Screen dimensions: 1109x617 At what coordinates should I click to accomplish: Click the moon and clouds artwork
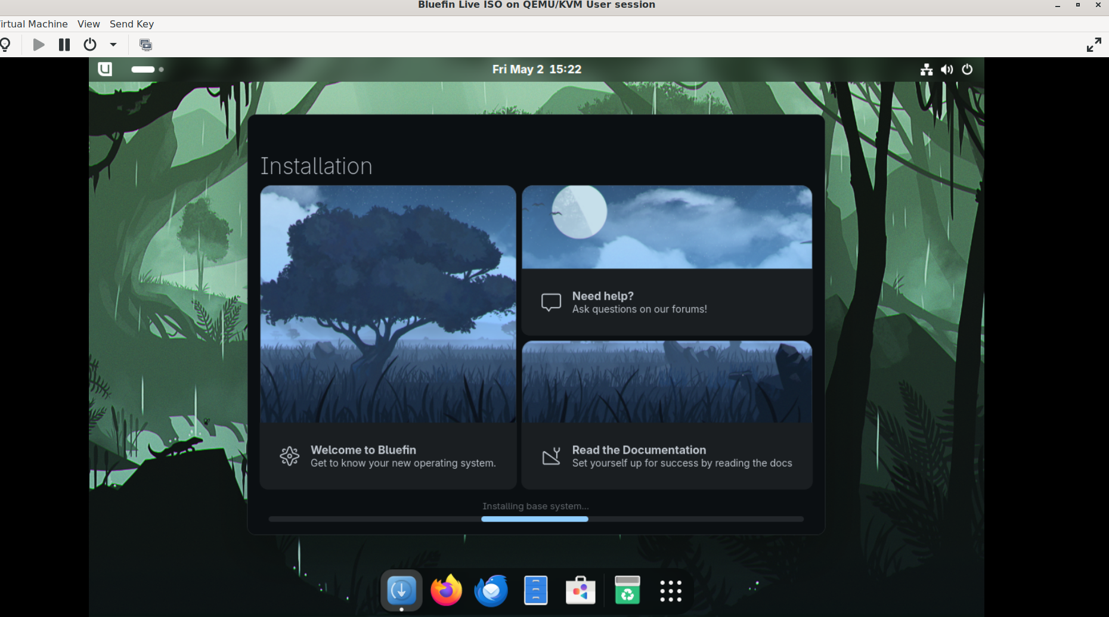pyautogui.click(x=667, y=227)
